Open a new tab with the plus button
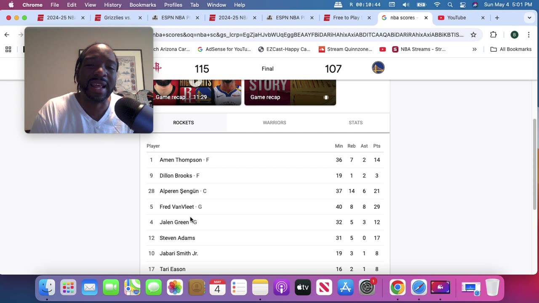 (497, 18)
